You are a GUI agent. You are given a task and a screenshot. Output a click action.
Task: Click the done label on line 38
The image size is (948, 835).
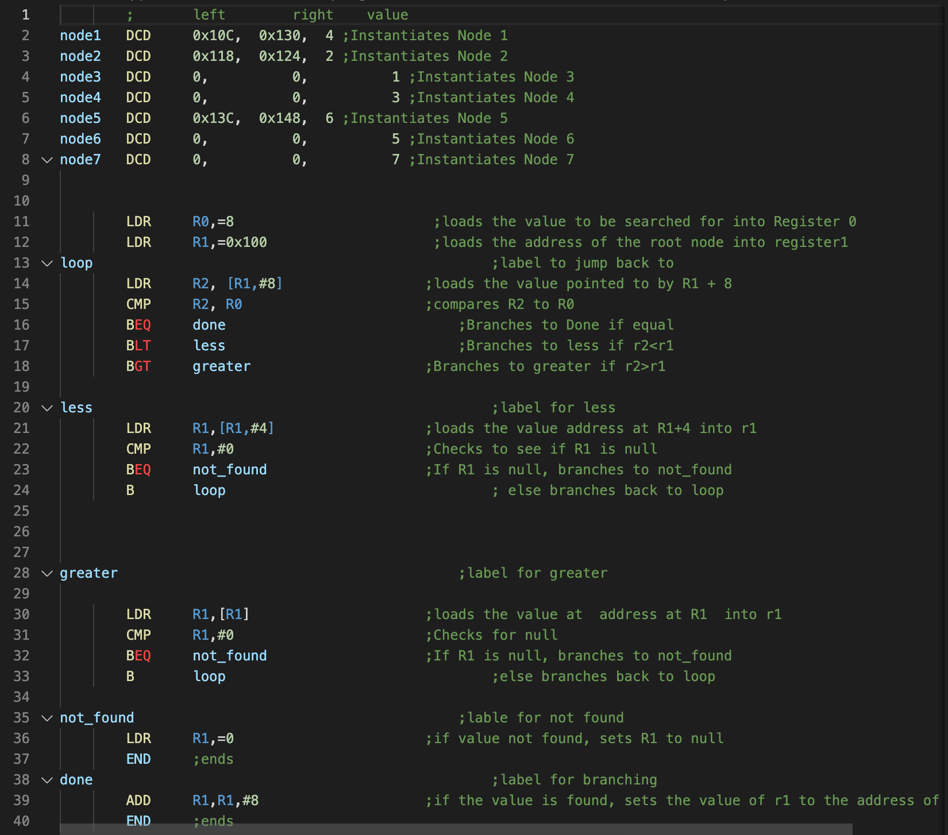[76, 780]
